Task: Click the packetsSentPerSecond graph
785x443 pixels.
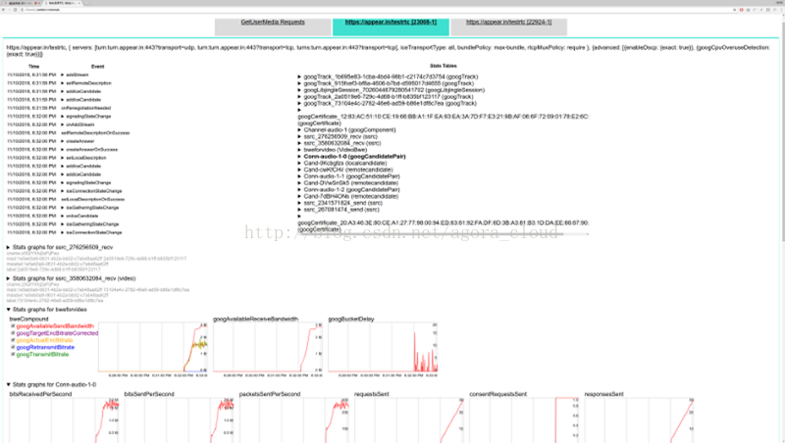Action: coord(294,420)
